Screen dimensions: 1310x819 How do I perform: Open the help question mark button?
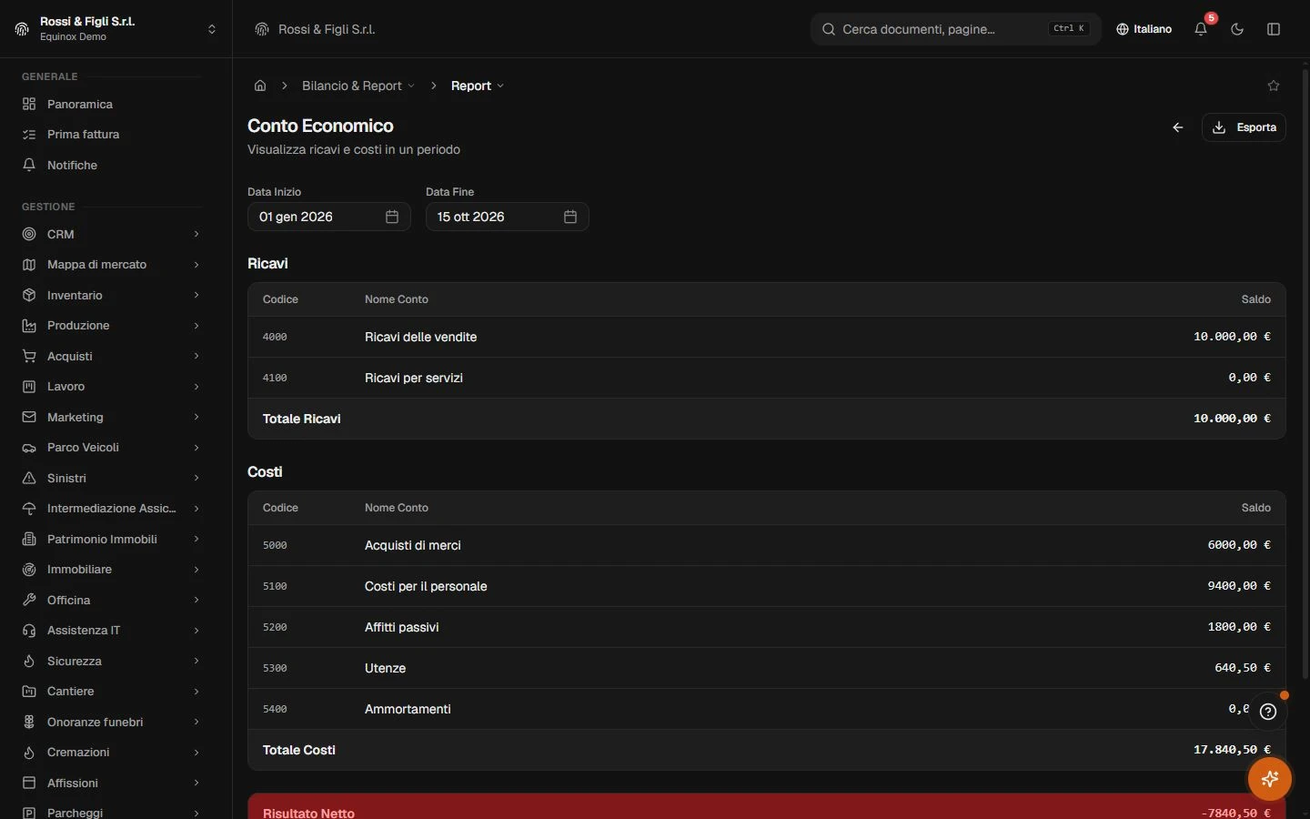(x=1268, y=712)
